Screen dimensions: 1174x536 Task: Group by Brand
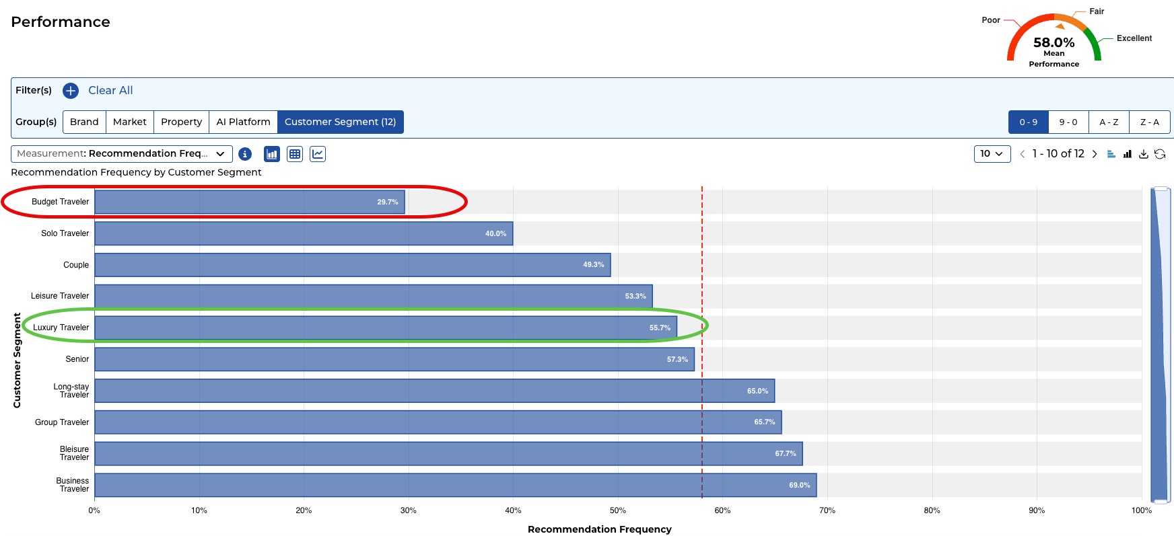pyautogui.click(x=84, y=122)
